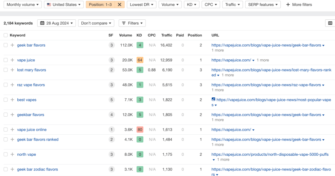This screenshot has width=335, height=176.
Task: Click the 2,184 keywords count label
Action: click(x=18, y=23)
